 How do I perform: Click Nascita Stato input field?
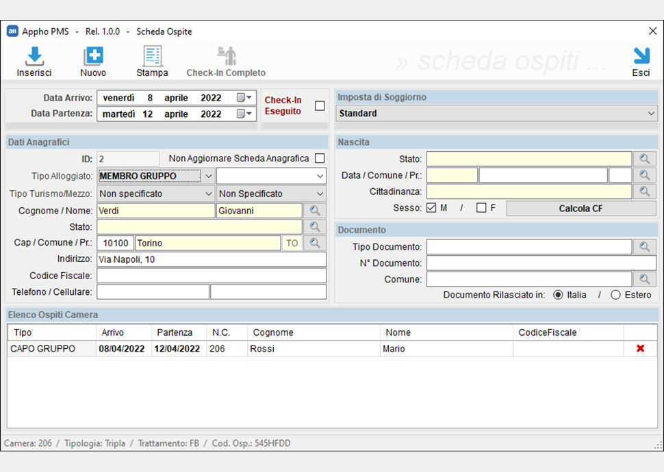pos(529,159)
